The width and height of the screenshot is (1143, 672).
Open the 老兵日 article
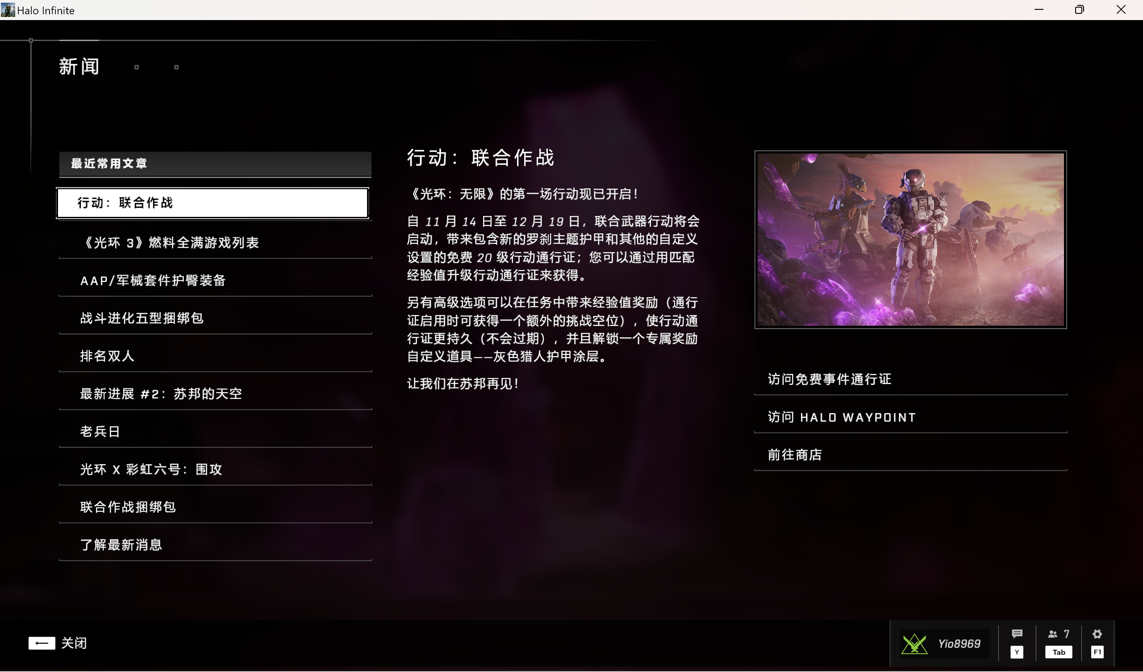[216, 431]
